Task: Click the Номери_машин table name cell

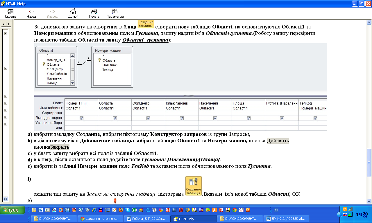Action: point(313,108)
